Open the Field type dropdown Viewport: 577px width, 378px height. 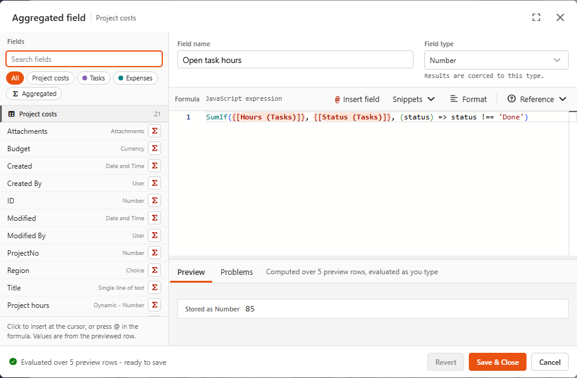point(496,60)
